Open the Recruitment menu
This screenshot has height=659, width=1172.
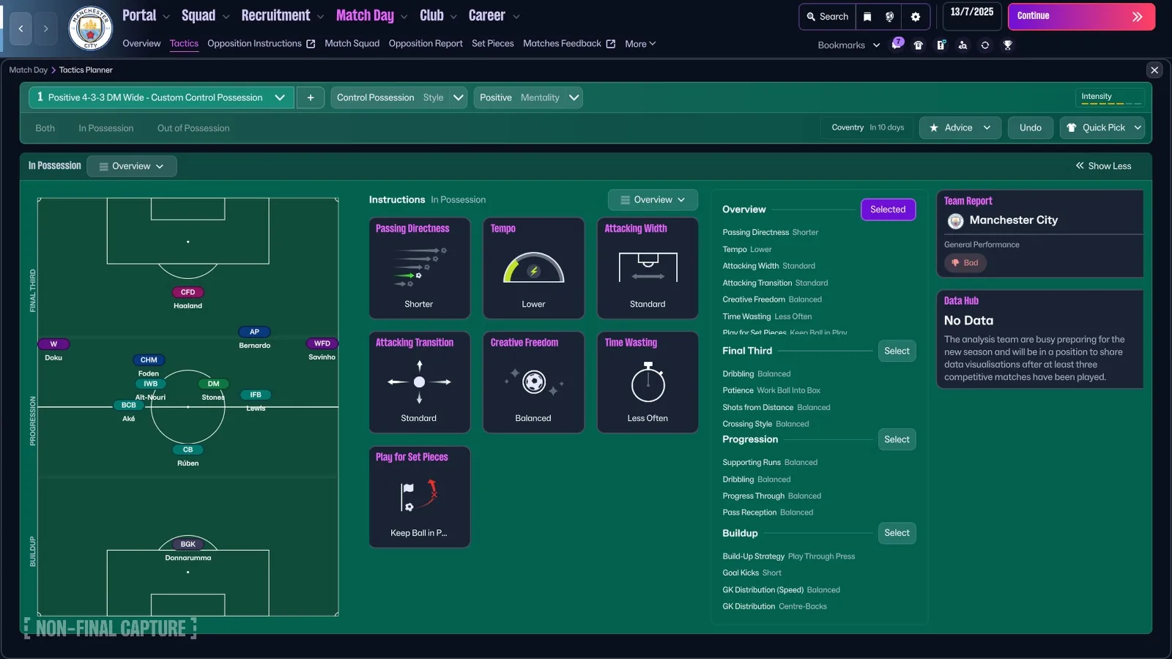[x=282, y=15]
